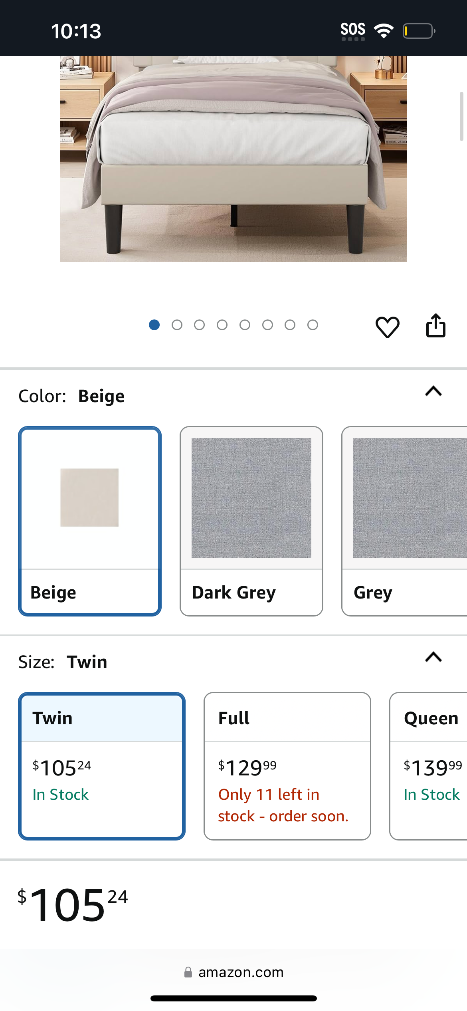Select the Beige color swatch

click(90, 521)
